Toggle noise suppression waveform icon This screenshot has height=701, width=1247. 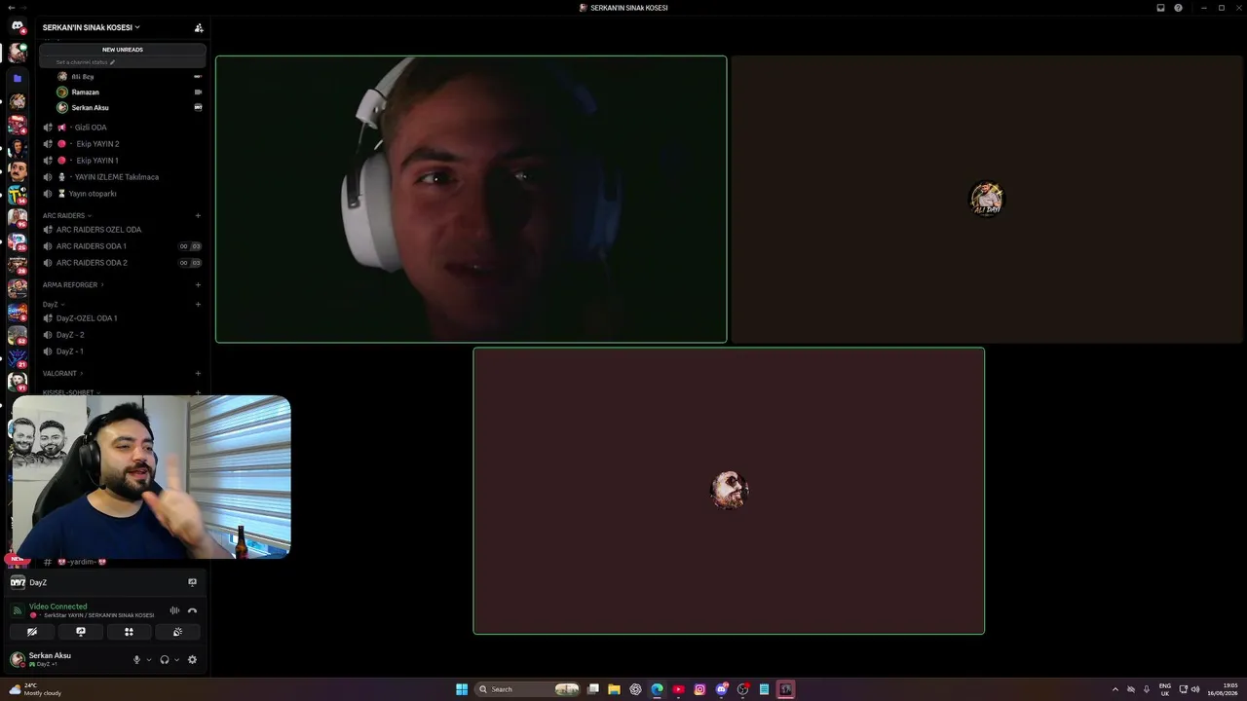pyautogui.click(x=174, y=610)
